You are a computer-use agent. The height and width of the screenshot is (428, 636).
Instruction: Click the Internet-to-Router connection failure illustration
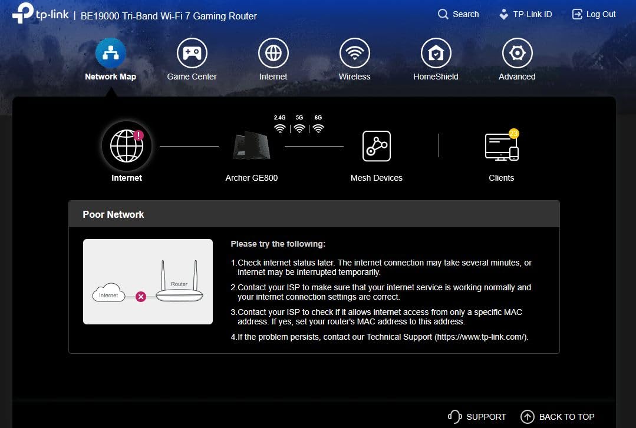click(148, 281)
